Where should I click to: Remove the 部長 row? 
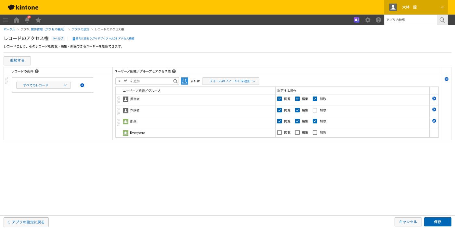434,121
